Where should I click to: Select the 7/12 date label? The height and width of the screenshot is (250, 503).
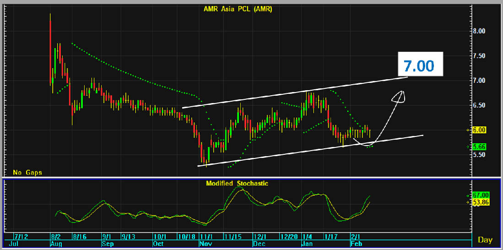[21, 237]
